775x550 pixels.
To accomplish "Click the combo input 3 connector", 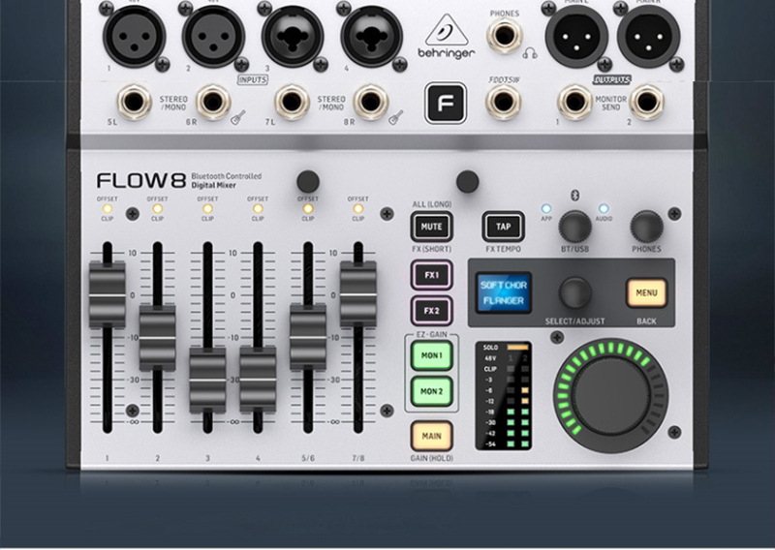I will tap(293, 36).
